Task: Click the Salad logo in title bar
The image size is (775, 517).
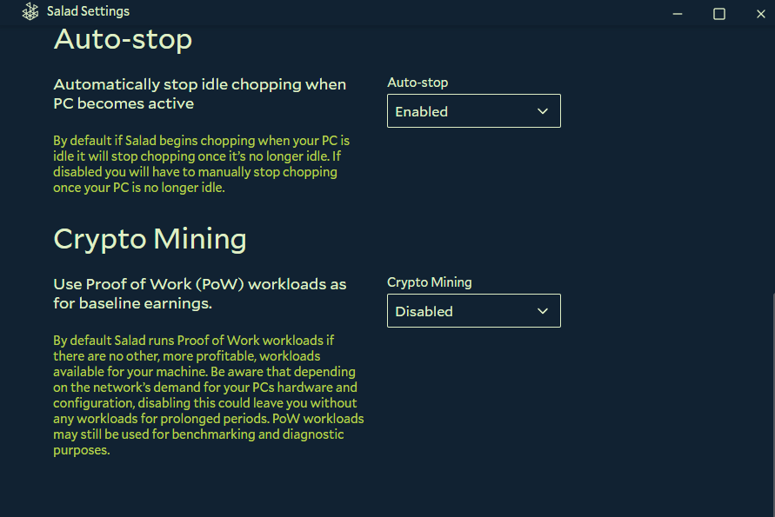Action: 30,12
